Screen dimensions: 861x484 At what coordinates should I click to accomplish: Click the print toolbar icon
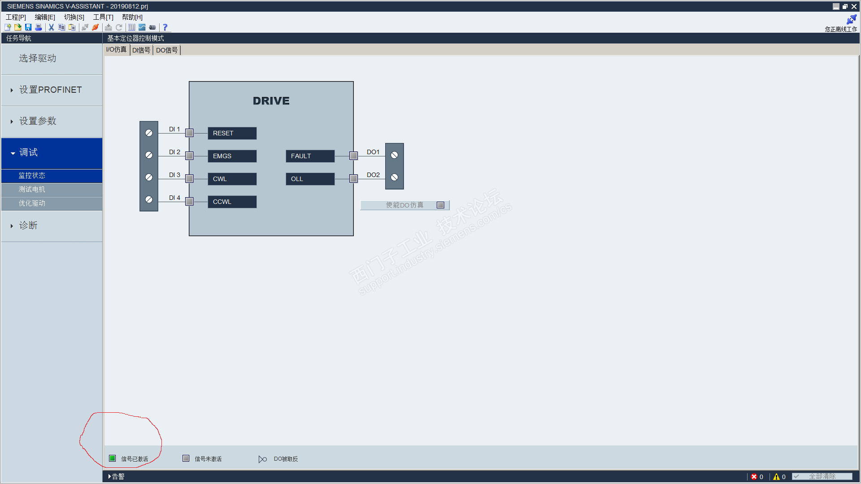point(39,27)
